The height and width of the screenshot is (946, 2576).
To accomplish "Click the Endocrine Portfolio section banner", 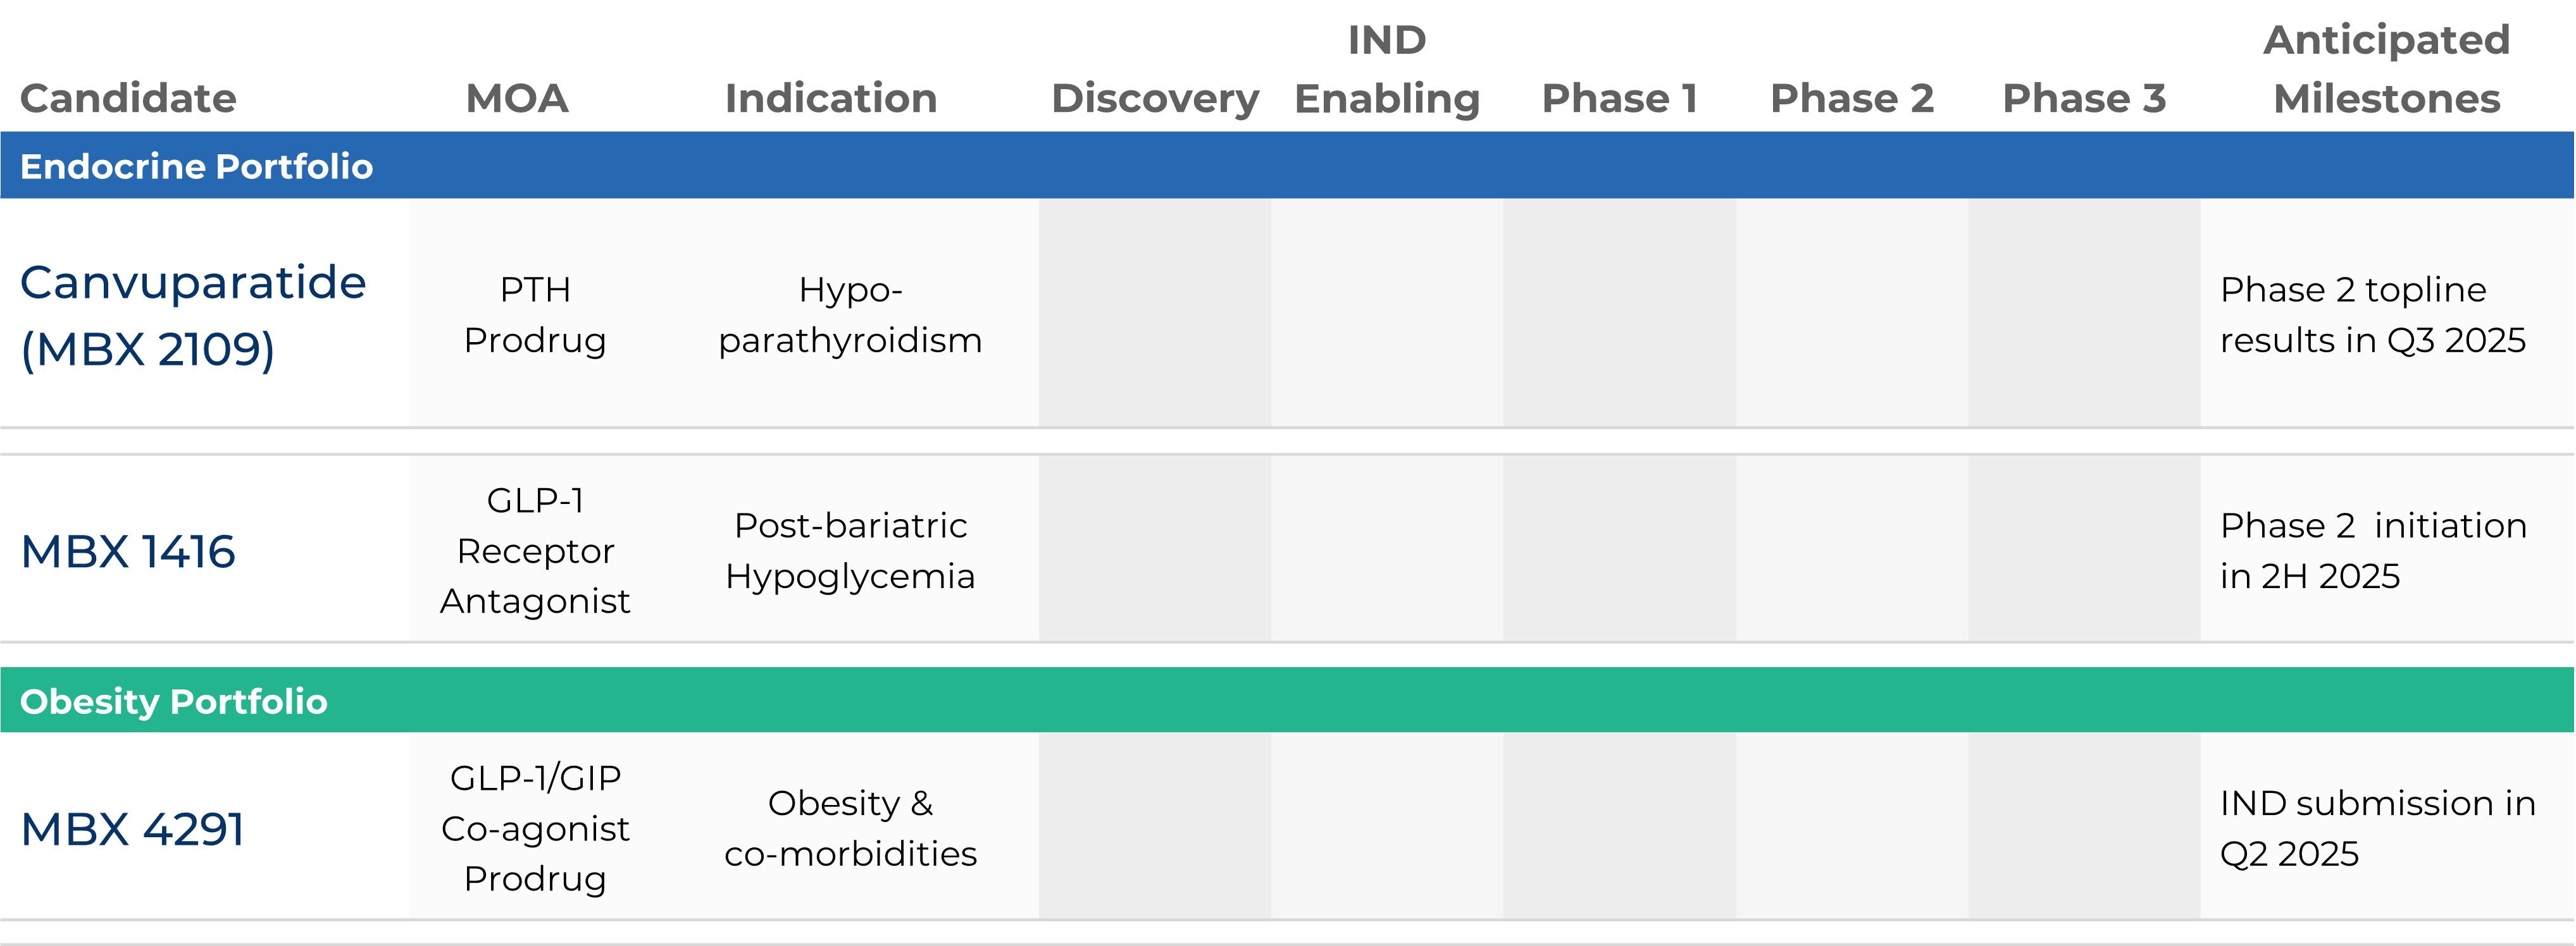I will click(x=196, y=166).
